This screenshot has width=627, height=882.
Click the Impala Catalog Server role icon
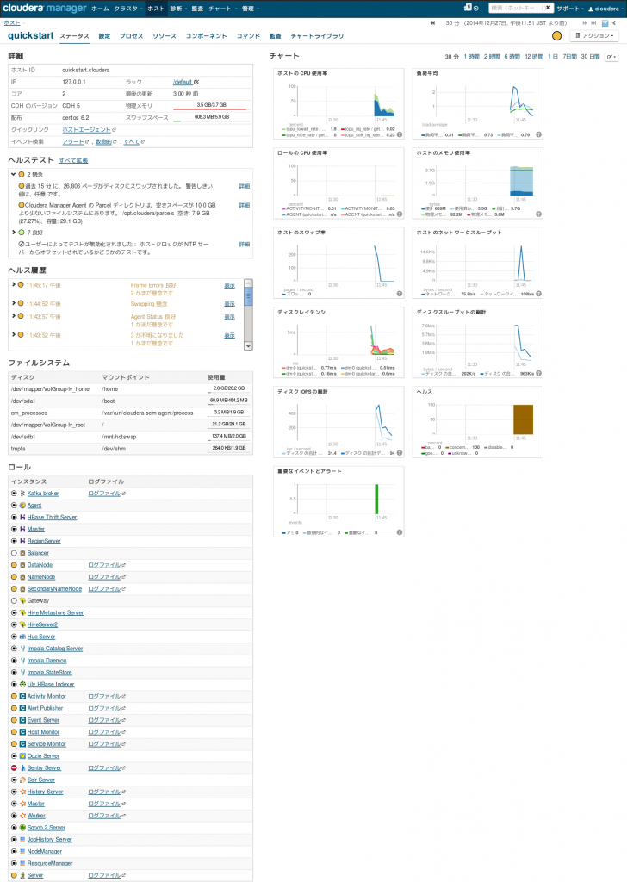[22, 649]
